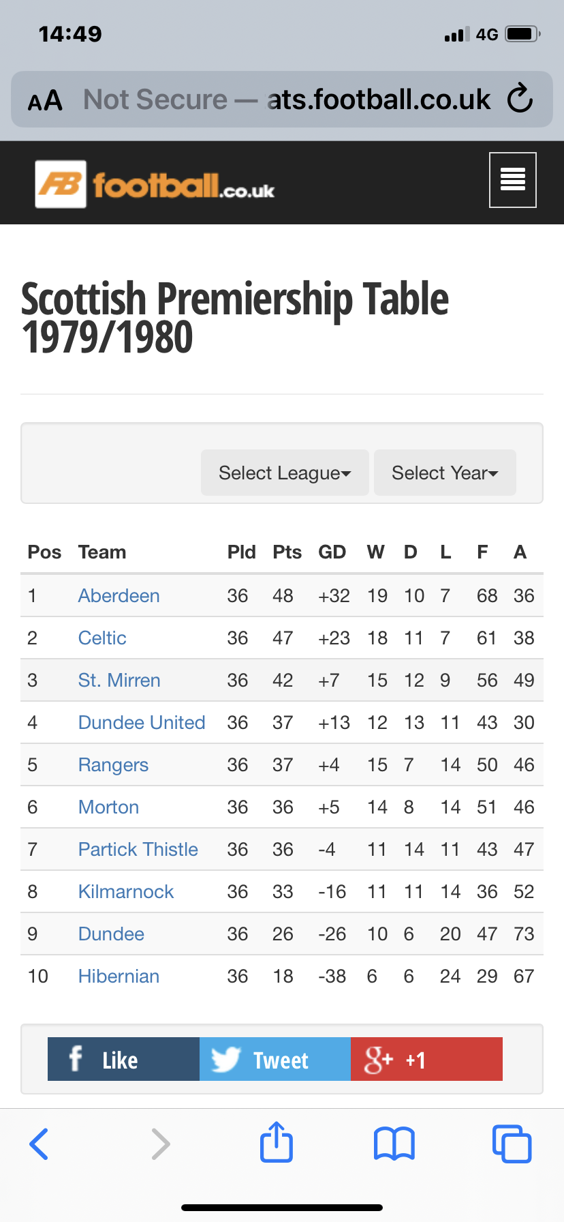Click the Google +1 button
This screenshot has width=564, height=1222.
(426, 1059)
